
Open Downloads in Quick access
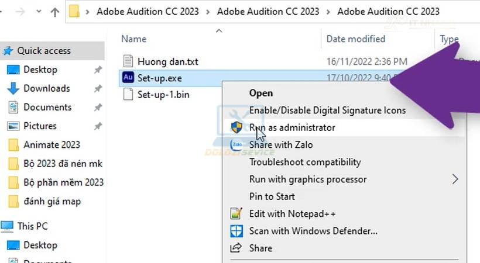point(47,88)
